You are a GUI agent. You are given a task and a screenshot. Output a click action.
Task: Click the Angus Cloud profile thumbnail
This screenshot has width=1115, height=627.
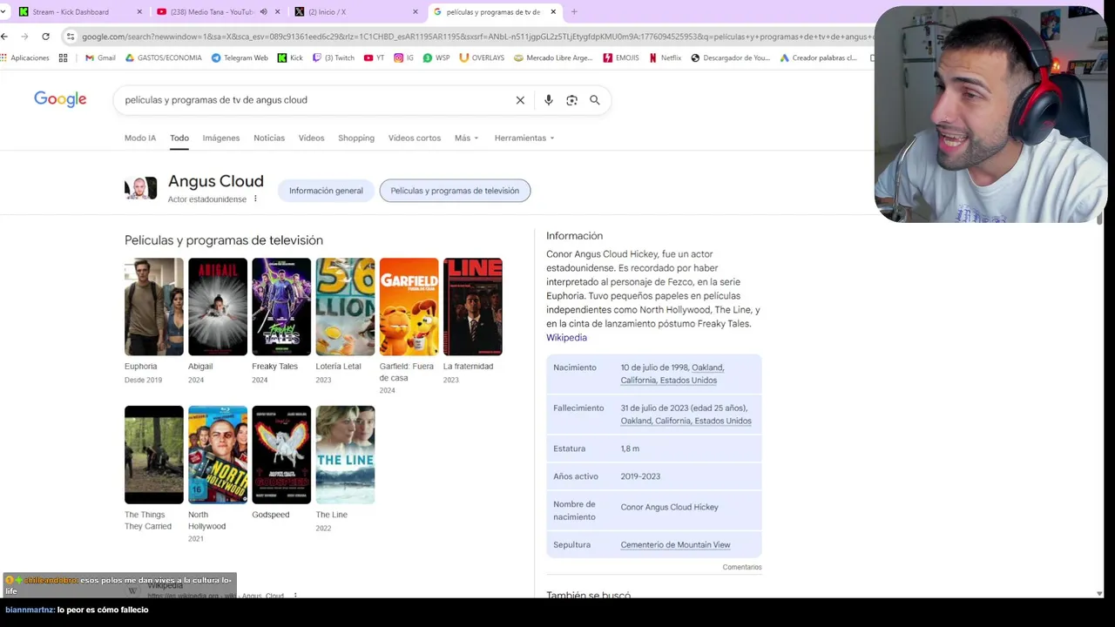pos(141,188)
